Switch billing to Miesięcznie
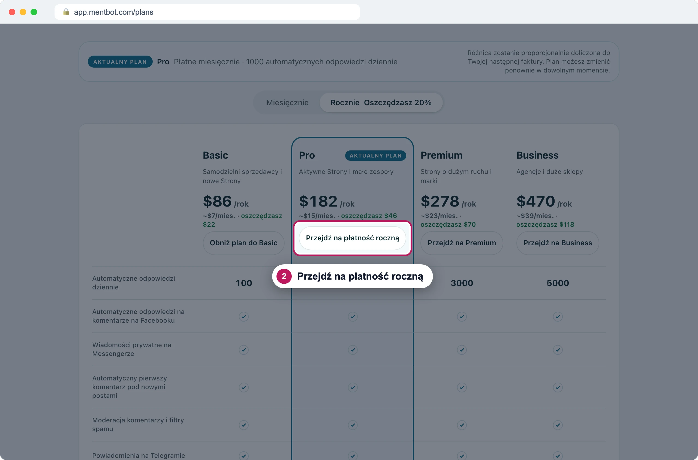Screen dimensions: 698x460 (287, 102)
